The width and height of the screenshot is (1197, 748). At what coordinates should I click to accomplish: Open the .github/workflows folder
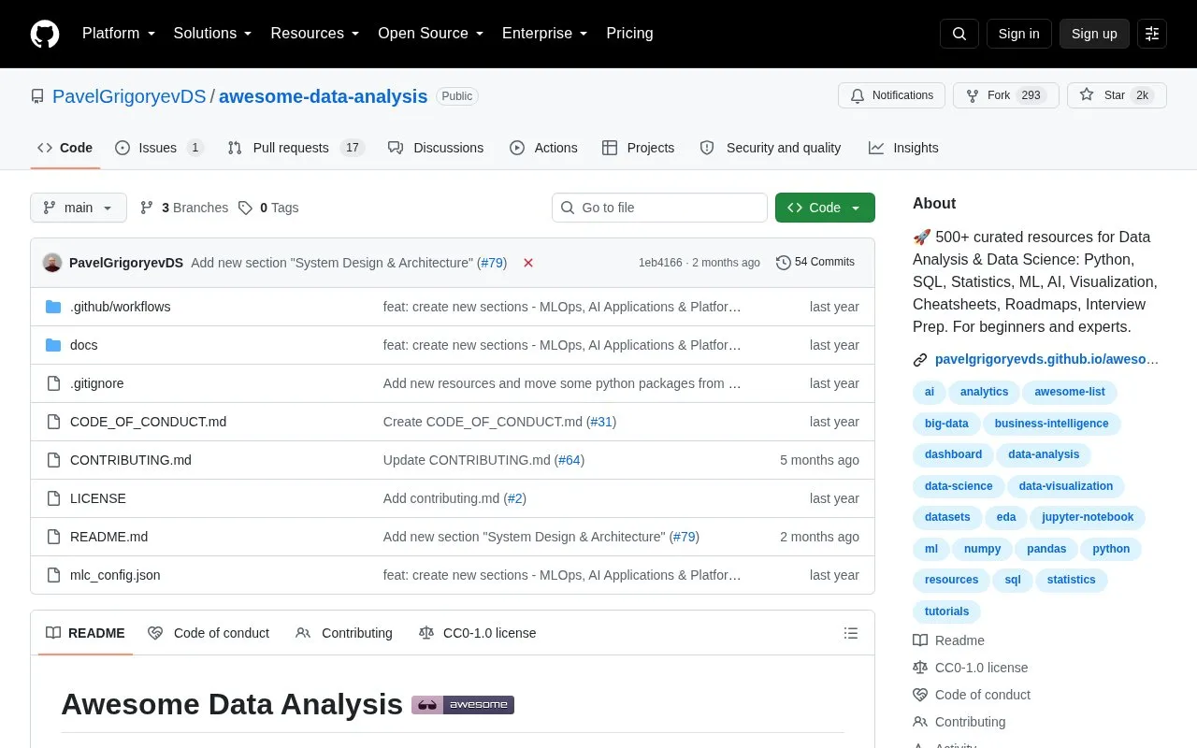(121, 307)
